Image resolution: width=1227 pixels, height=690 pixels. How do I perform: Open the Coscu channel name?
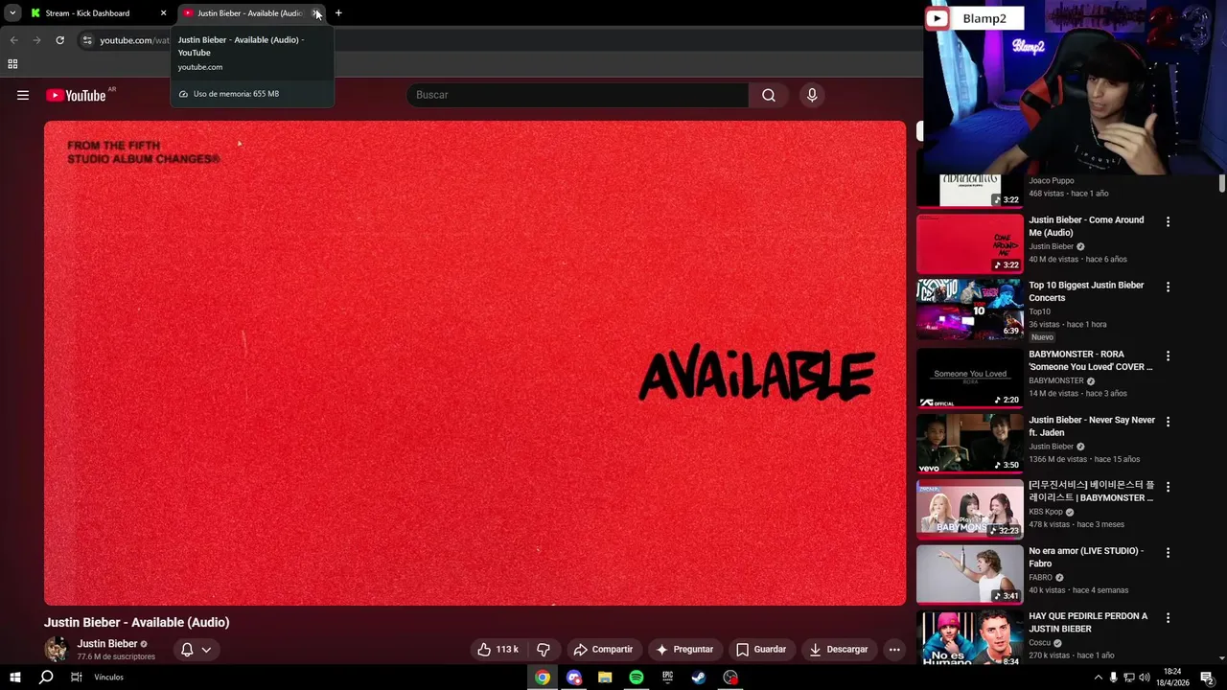tap(1039, 642)
